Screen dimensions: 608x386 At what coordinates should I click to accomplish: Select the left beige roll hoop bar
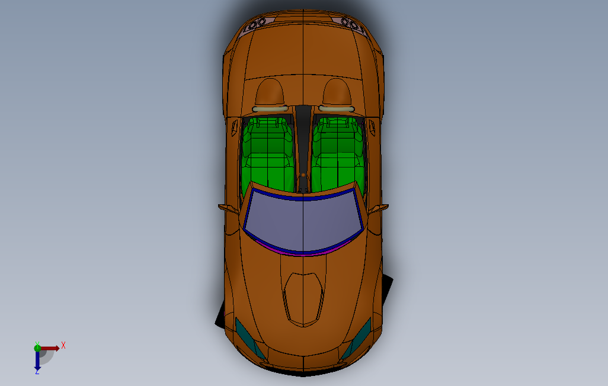270,109
